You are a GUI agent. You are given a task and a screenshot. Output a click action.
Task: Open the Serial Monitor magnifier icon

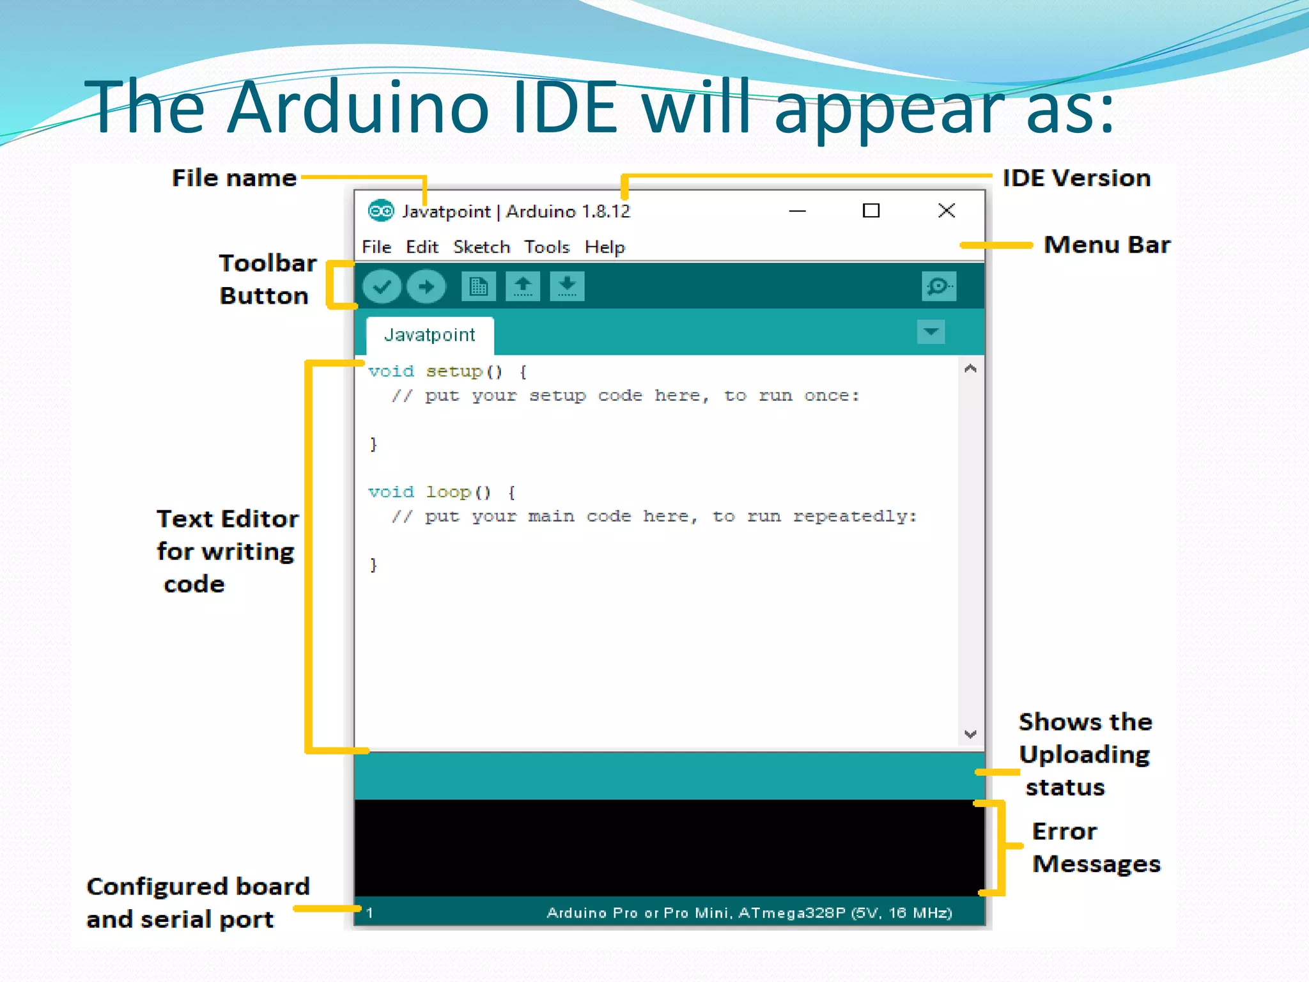pos(938,286)
